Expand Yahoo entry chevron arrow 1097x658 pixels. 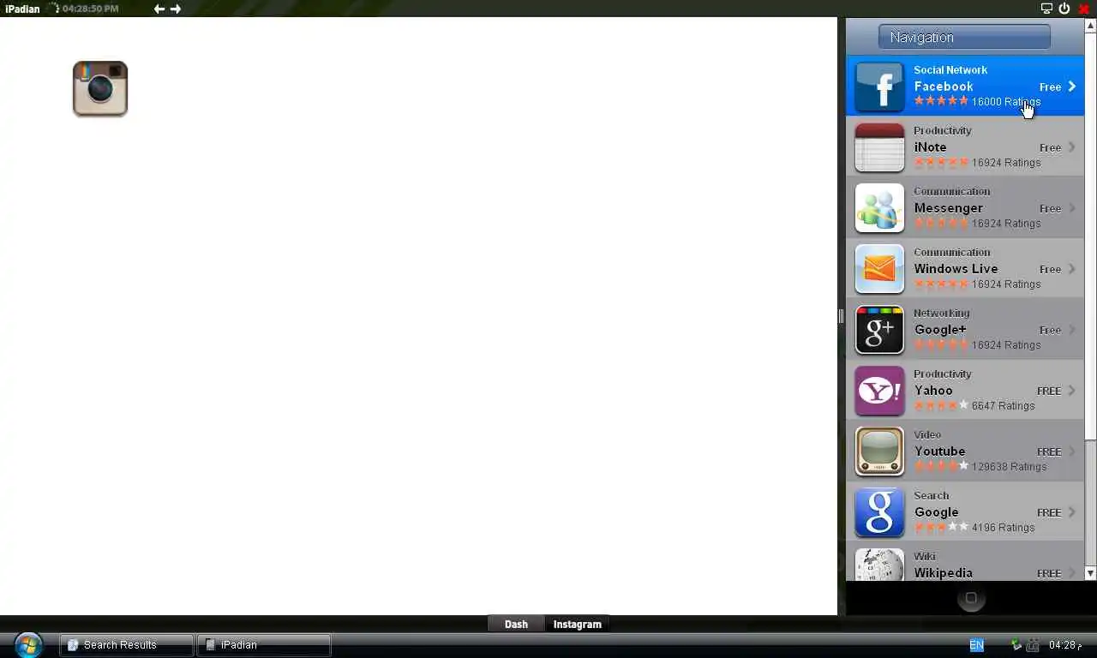tap(1071, 391)
